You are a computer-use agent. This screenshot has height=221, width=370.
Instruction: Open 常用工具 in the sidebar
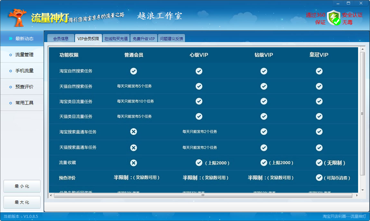(x=22, y=103)
